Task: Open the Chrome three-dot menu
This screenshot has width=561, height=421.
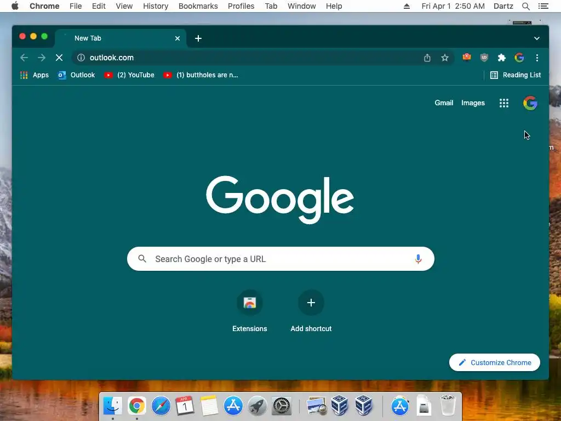Action: coord(537,58)
